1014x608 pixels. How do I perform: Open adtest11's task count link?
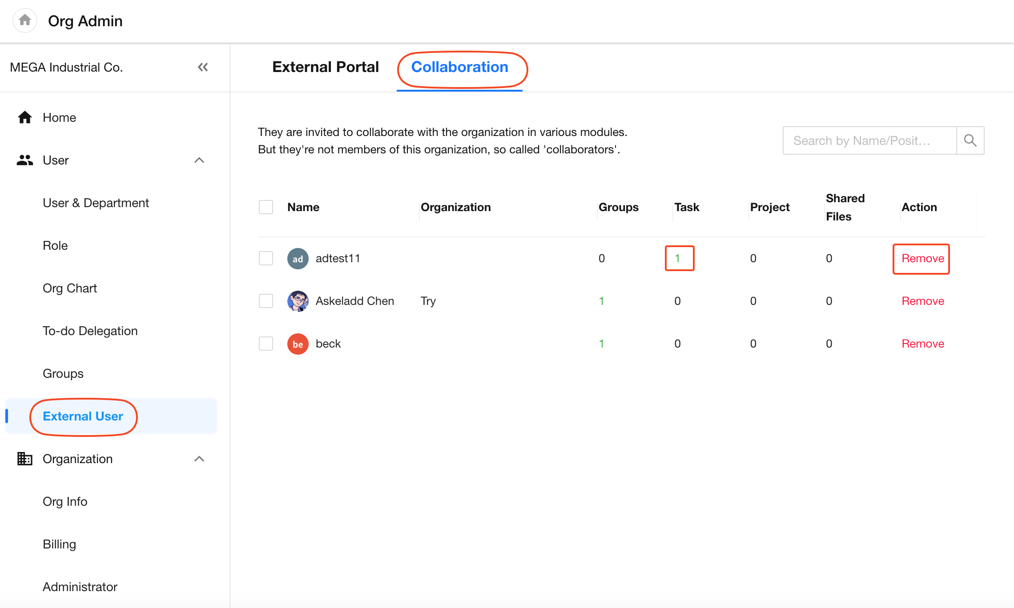677,259
